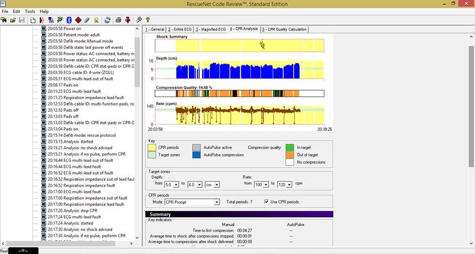Select event 20:11:25 ECG multi-lead fault

pos(74,91)
